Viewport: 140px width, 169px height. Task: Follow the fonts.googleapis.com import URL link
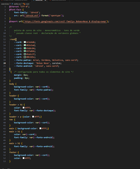(x=65, y=21)
